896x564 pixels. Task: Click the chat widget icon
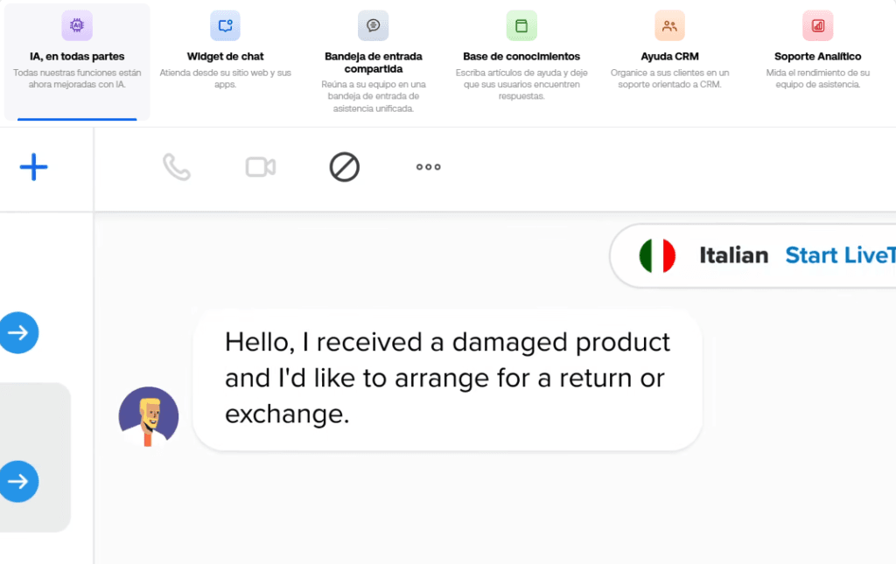pyautogui.click(x=225, y=26)
